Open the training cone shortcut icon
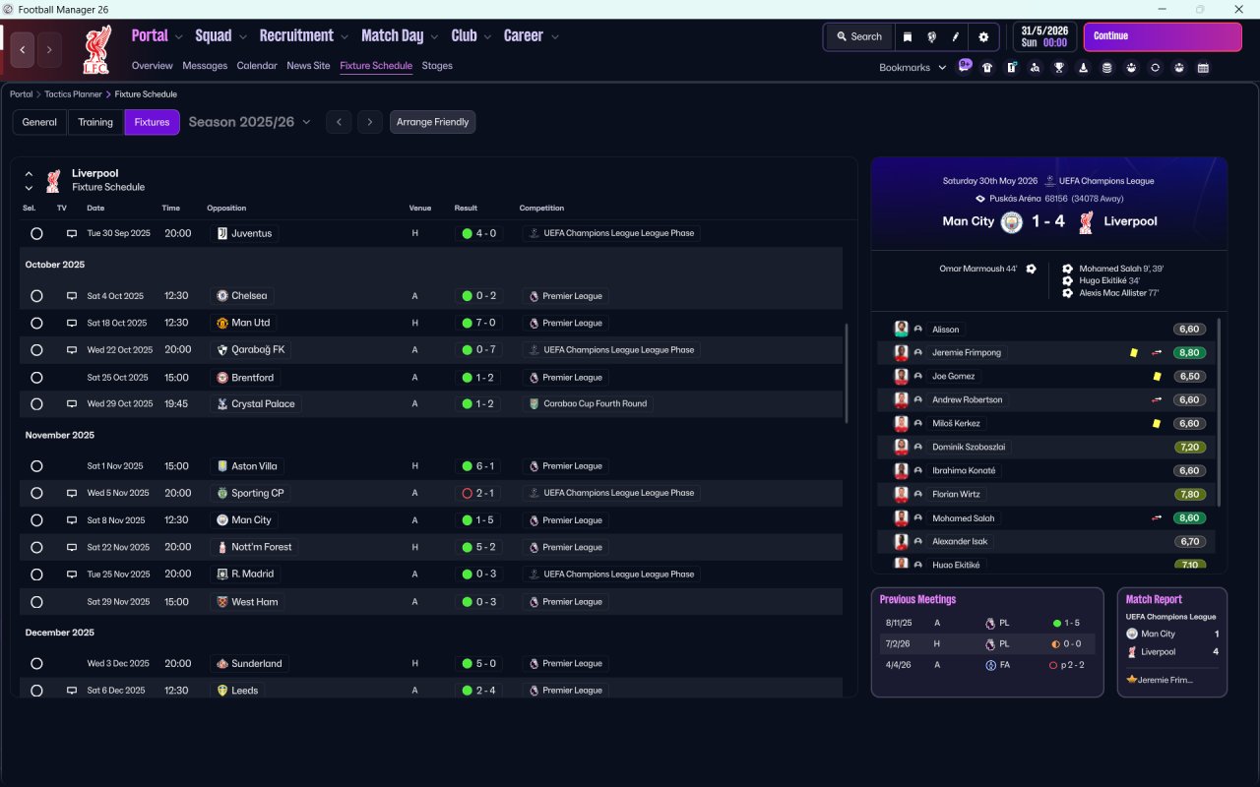 coord(1083,68)
